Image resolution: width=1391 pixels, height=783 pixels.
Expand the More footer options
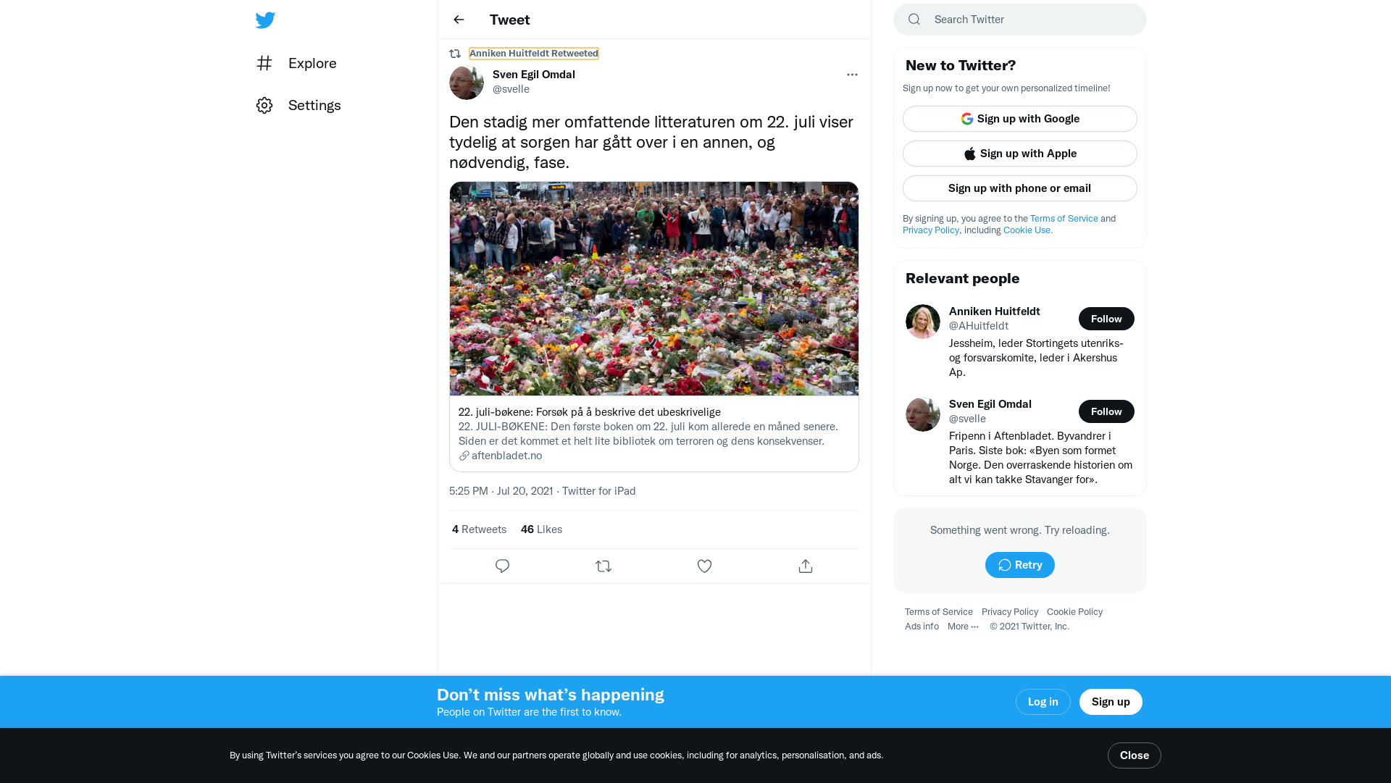pyautogui.click(x=963, y=627)
